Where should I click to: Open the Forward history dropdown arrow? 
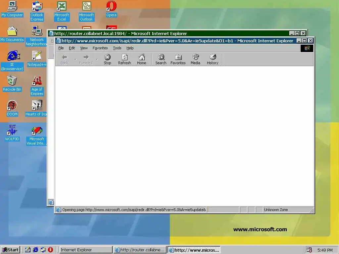[x=97, y=60]
